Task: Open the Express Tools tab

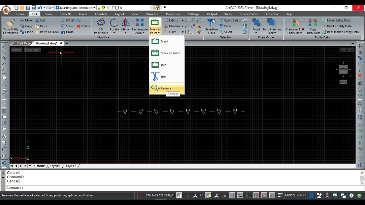Action: click(x=248, y=14)
